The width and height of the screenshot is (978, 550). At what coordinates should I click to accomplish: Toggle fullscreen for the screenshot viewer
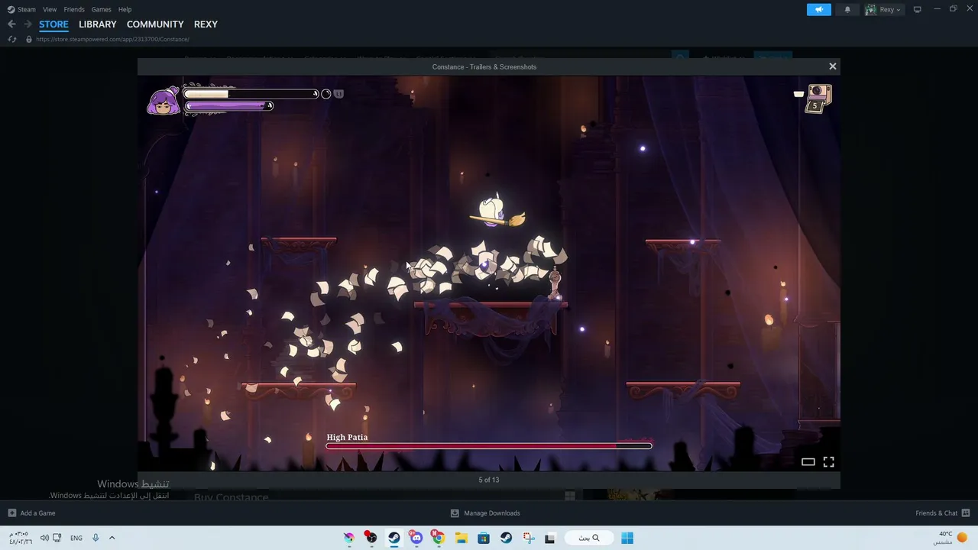click(828, 461)
